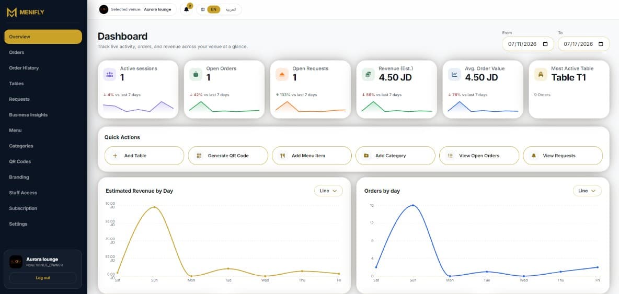This screenshot has height=294, width=619.
Task: Click View Requests button
Action: [x=563, y=156]
